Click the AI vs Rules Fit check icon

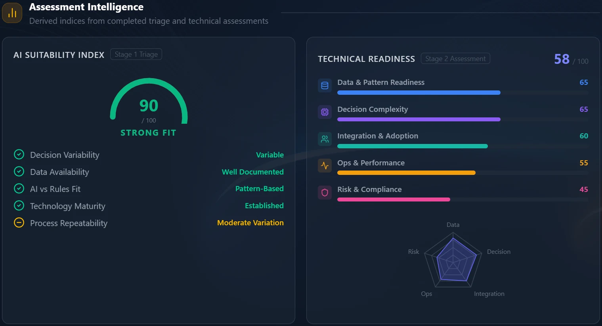point(19,188)
